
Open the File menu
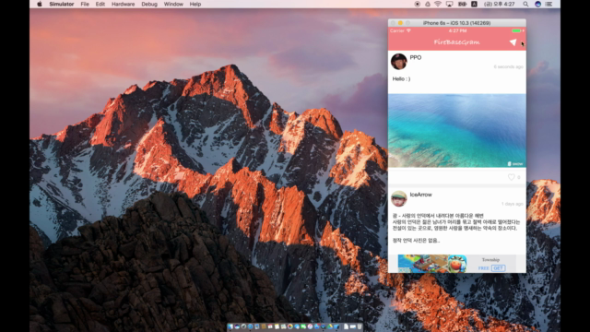coord(85,4)
